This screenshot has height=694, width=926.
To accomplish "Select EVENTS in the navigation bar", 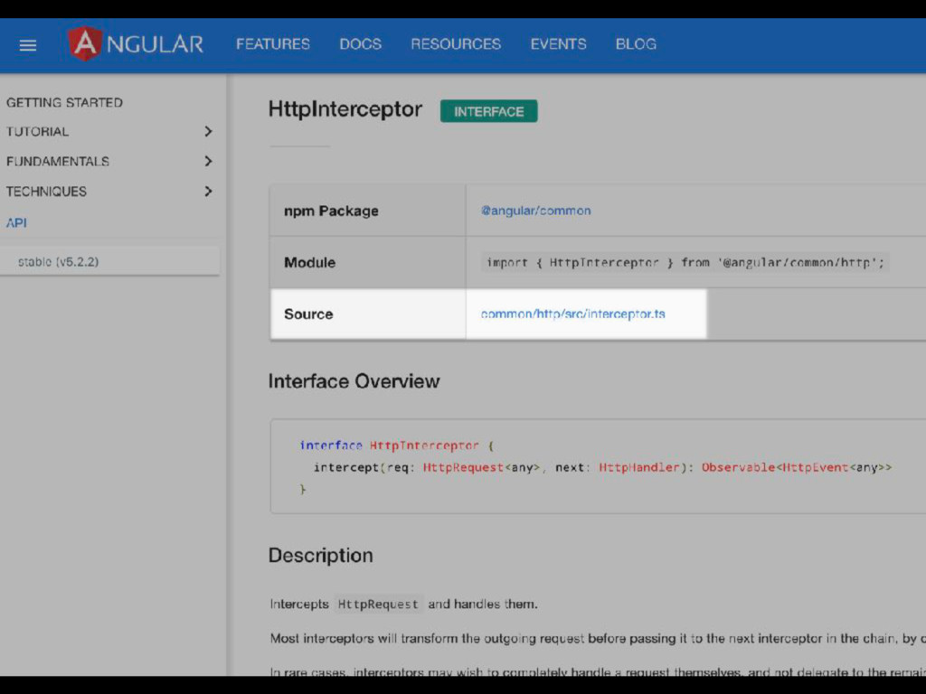I will pyautogui.click(x=558, y=43).
